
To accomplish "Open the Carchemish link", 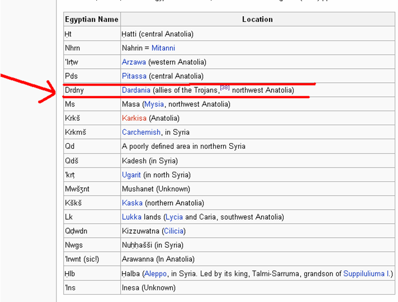I will [x=141, y=132].
